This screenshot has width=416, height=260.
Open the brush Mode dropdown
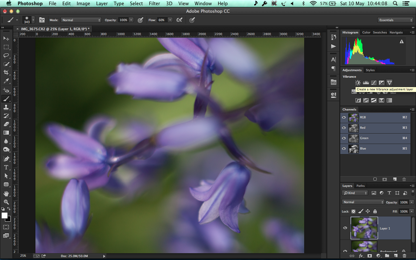point(81,20)
